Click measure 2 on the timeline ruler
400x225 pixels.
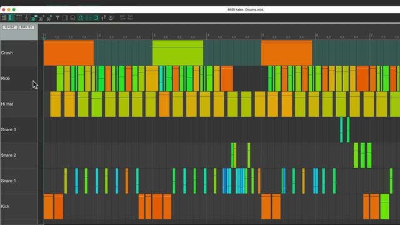tap(99, 35)
